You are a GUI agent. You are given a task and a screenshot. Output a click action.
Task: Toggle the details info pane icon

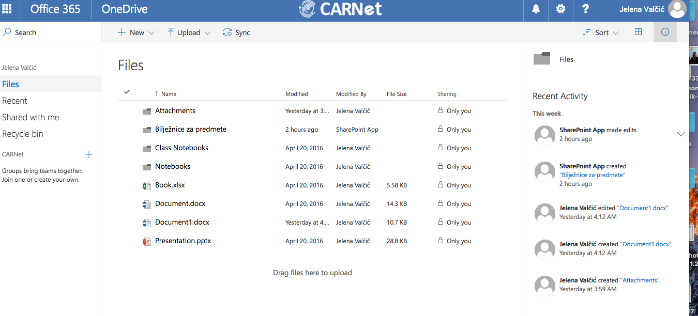[665, 32]
